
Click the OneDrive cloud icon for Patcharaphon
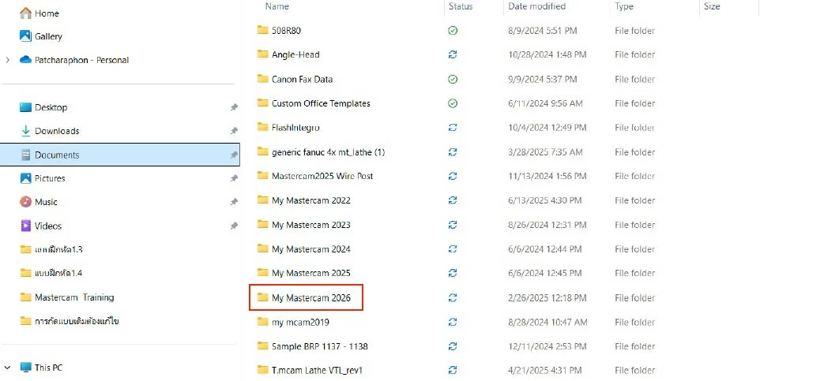(x=25, y=60)
